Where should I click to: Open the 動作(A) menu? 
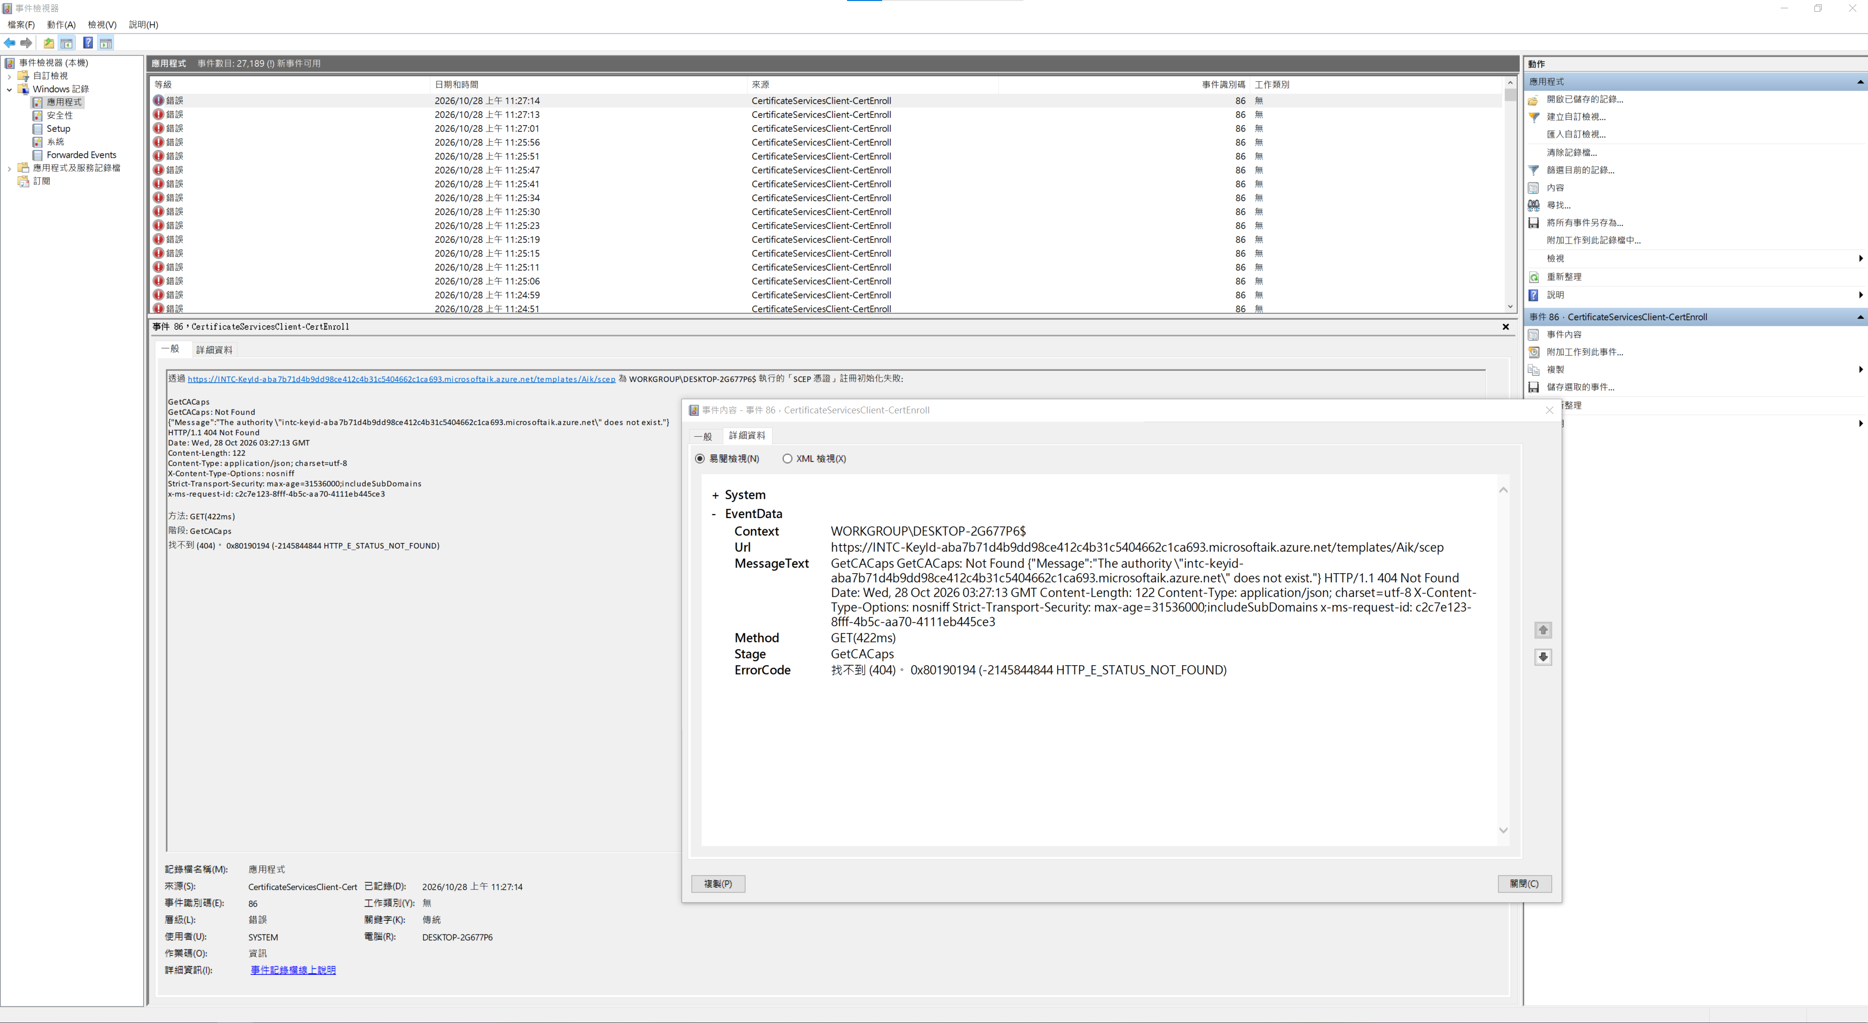62,25
